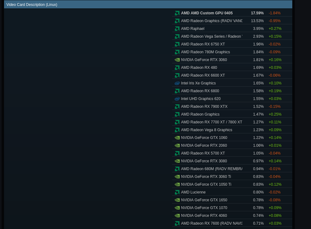Click AMD logo next to Radeon 780M Graphics
The width and height of the screenshot is (311, 229).
click(177, 52)
